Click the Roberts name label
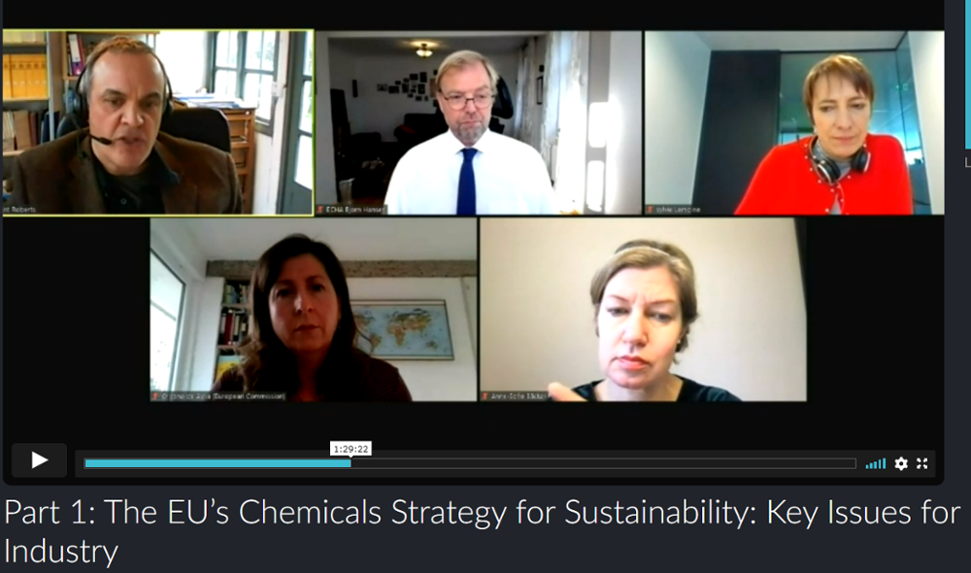 pos(19,210)
